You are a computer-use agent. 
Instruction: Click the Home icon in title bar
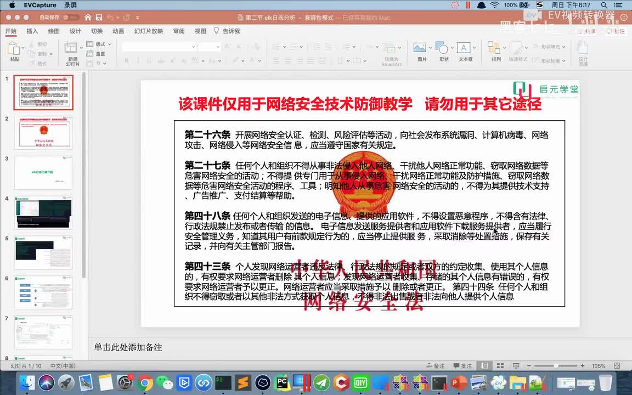(88, 18)
